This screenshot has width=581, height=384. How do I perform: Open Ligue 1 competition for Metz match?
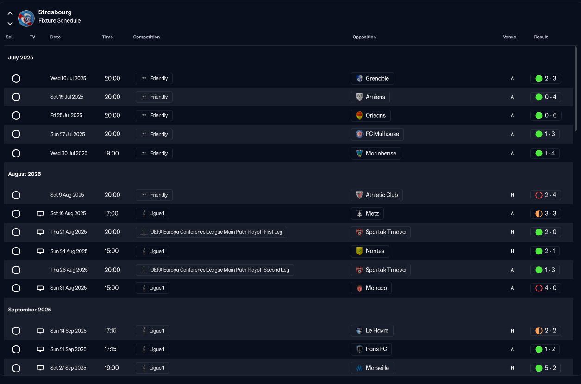[x=152, y=213]
